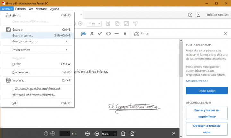Click the next page down arrow icon
Image resolution: width=231 pixels, height=138 pixels.
click(53, 133)
